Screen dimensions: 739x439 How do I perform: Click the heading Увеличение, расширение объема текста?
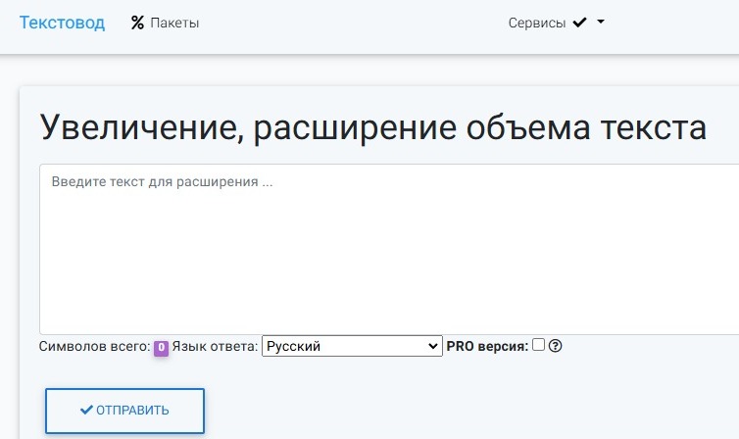pos(372,128)
